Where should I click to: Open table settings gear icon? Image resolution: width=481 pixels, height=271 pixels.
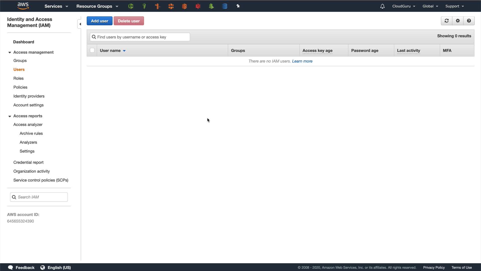click(458, 21)
